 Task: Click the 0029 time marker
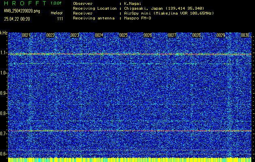[221, 35]
